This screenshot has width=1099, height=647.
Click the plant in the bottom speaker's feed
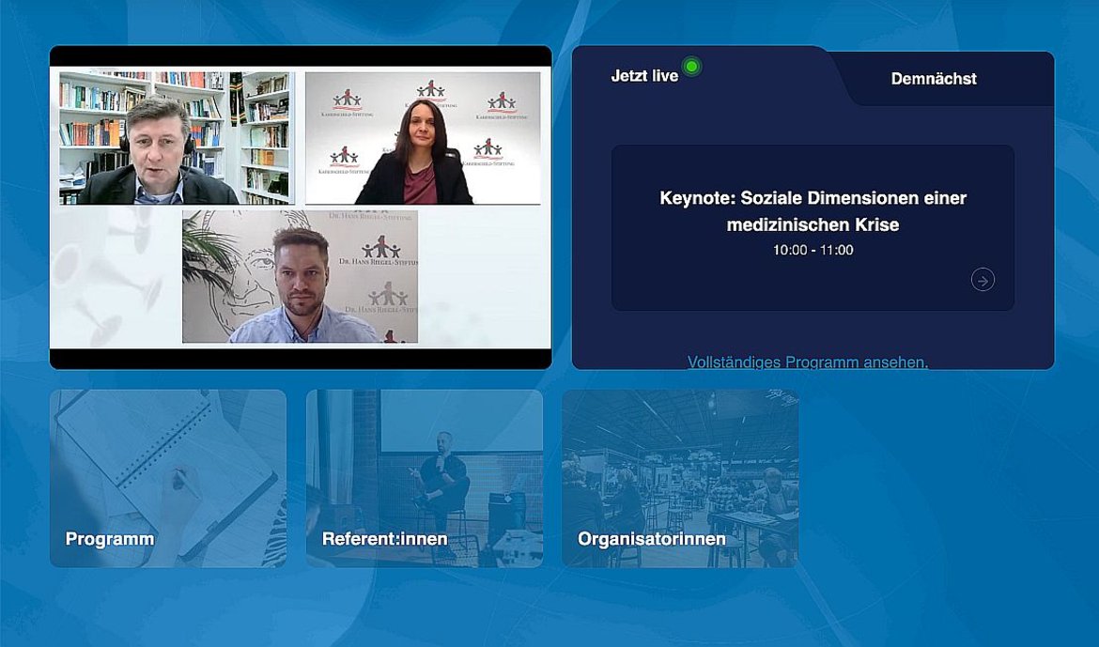[x=203, y=252]
